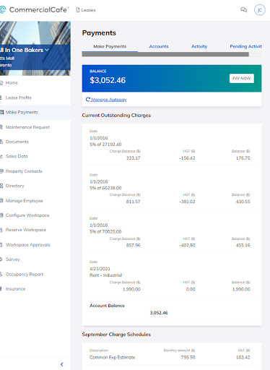Go to Workspace Approvals
270x370 pixels.
point(28,245)
